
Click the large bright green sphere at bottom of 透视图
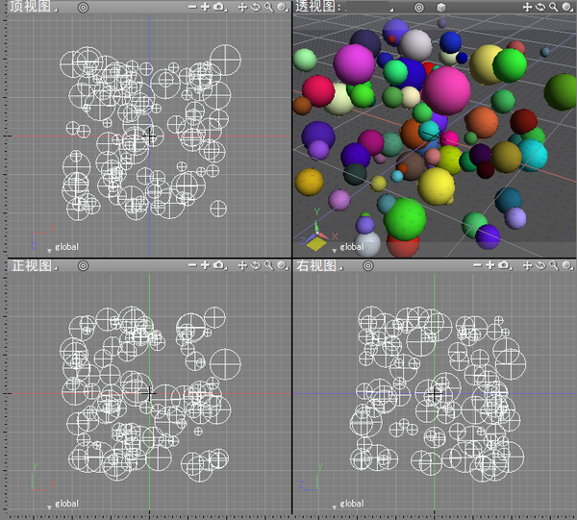[405, 219]
